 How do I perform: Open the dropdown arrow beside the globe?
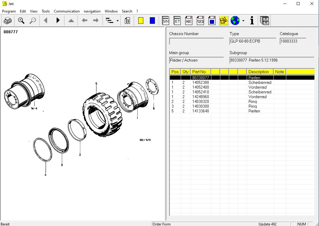click(x=243, y=21)
